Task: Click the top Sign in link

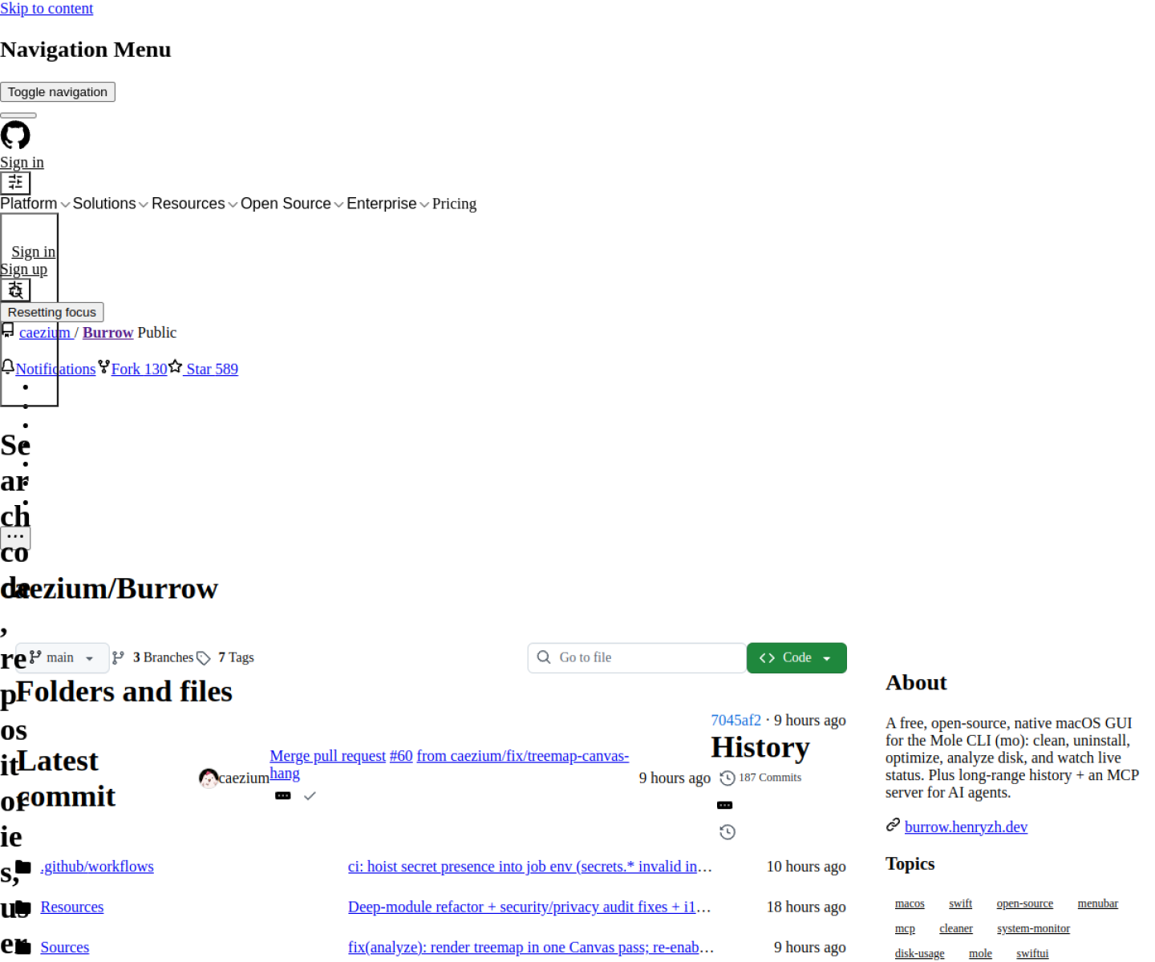Action: [22, 163]
